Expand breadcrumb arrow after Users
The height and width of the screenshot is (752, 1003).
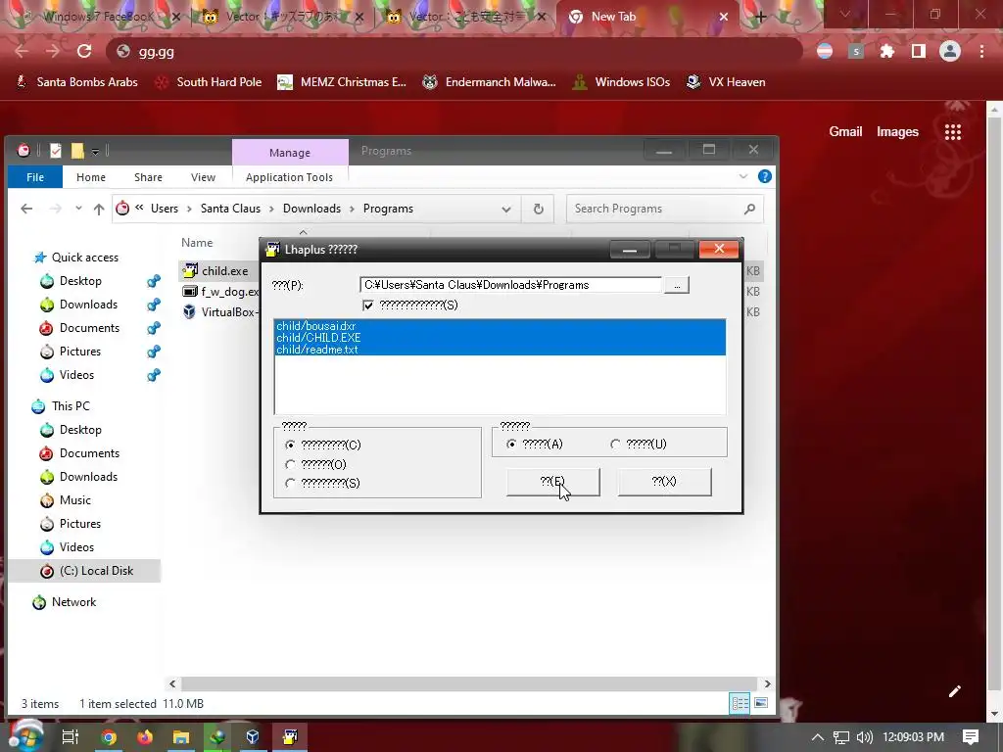(x=189, y=210)
